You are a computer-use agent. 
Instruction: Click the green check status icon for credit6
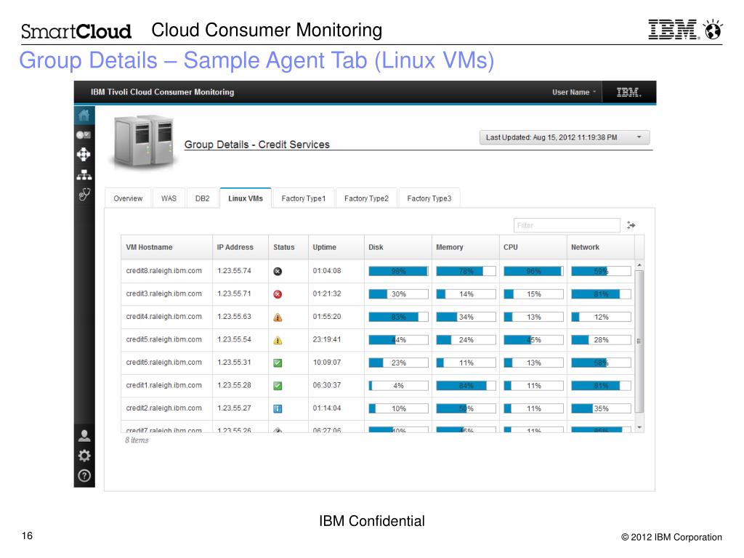click(278, 363)
